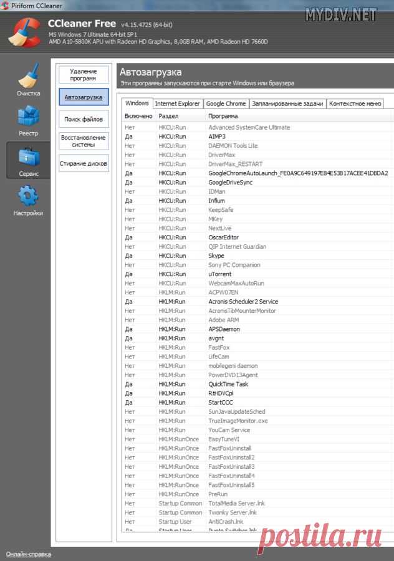
Task: Click the CCleaner logo in header
Action: 24,31
